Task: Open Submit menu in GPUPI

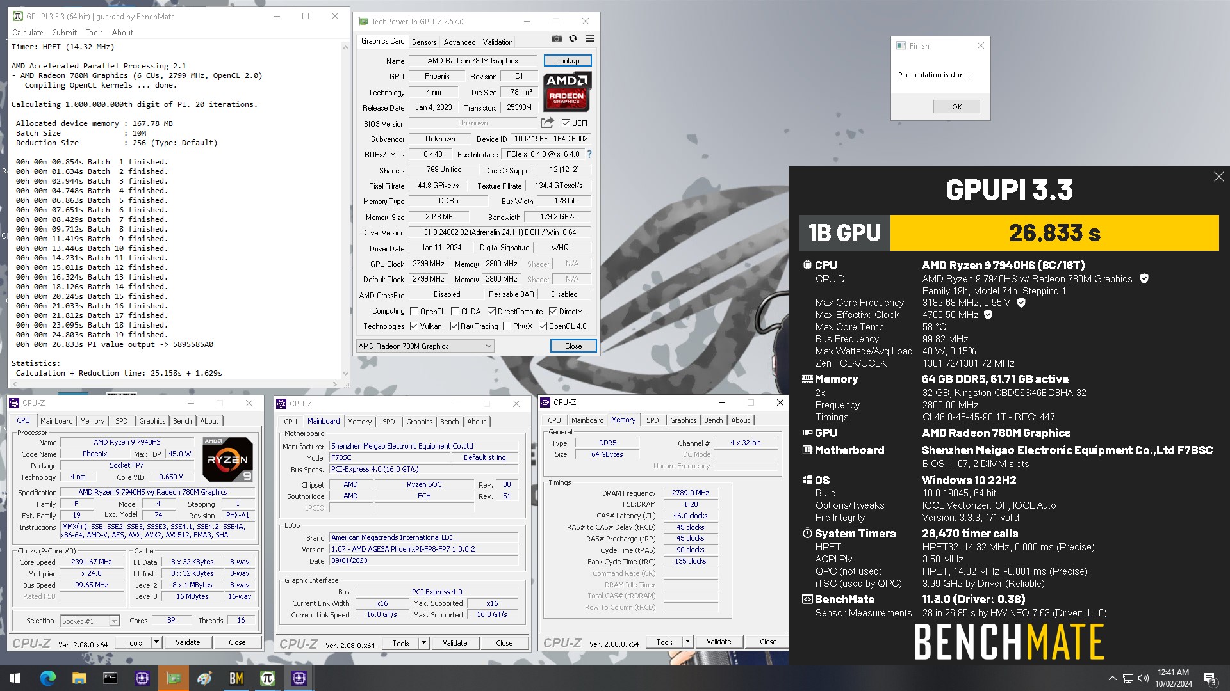Action: tap(65, 33)
